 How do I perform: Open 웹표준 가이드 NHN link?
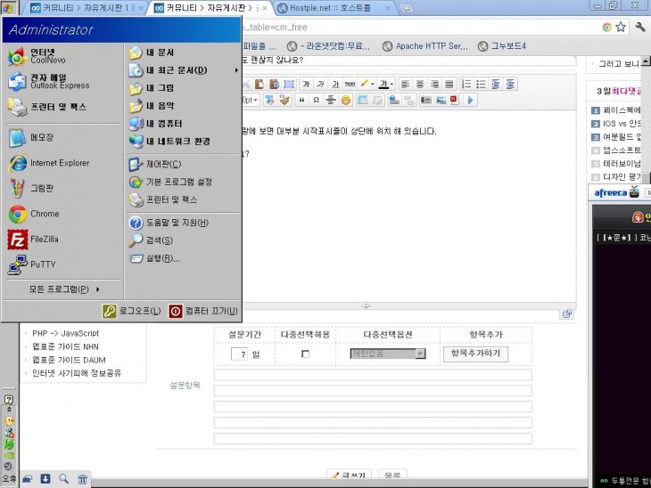pos(66,346)
